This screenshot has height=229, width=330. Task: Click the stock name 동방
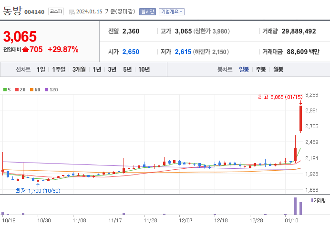tap(12, 11)
